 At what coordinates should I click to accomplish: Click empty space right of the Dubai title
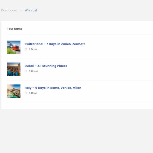point(110,66)
